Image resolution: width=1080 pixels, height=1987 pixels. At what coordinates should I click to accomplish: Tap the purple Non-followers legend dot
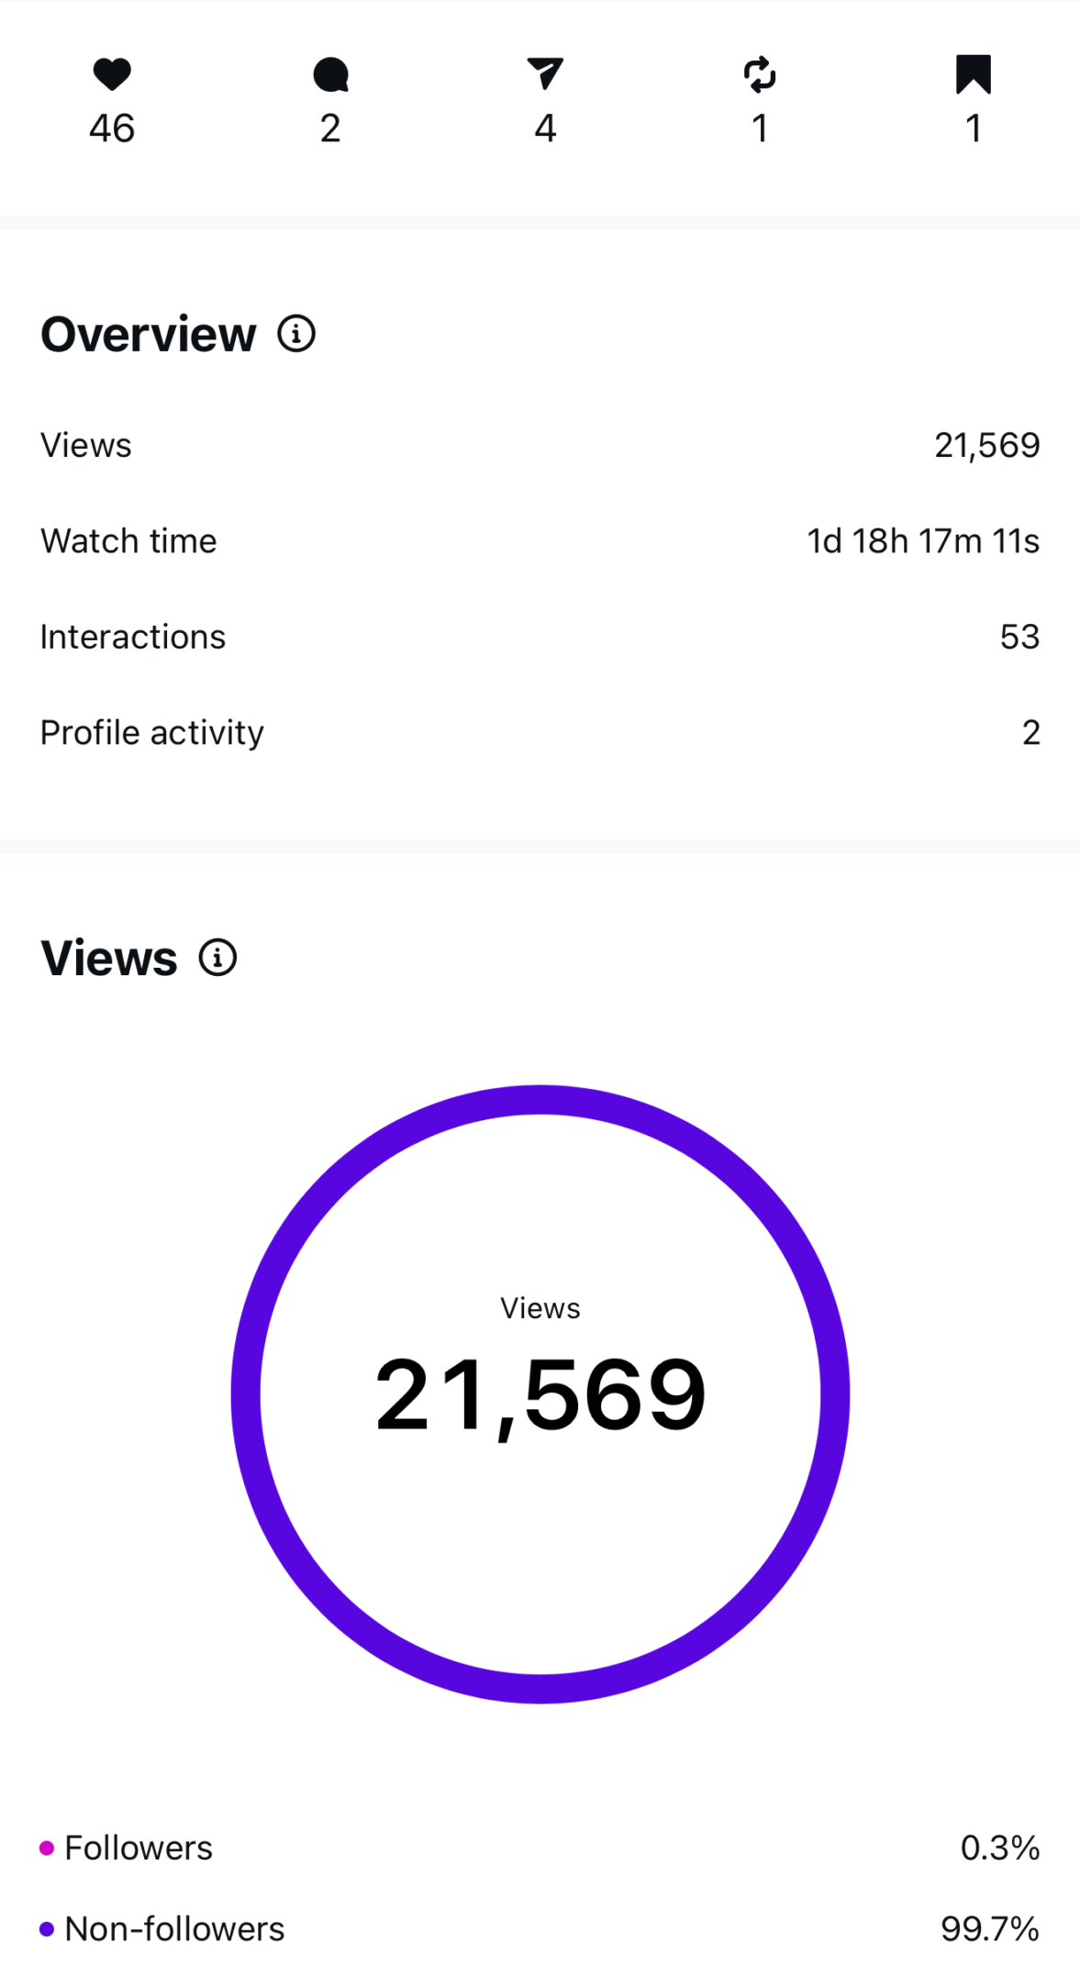(47, 1929)
